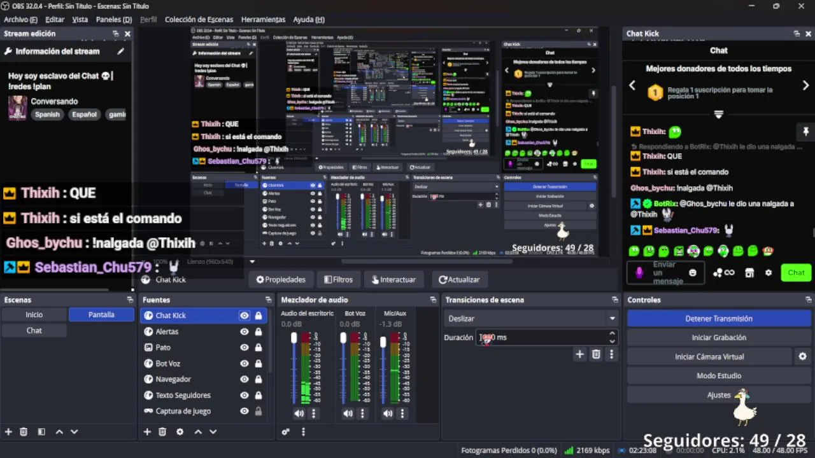Remove selected scene with trash icon
This screenshot has height=458, width=815.
point(24,431)
